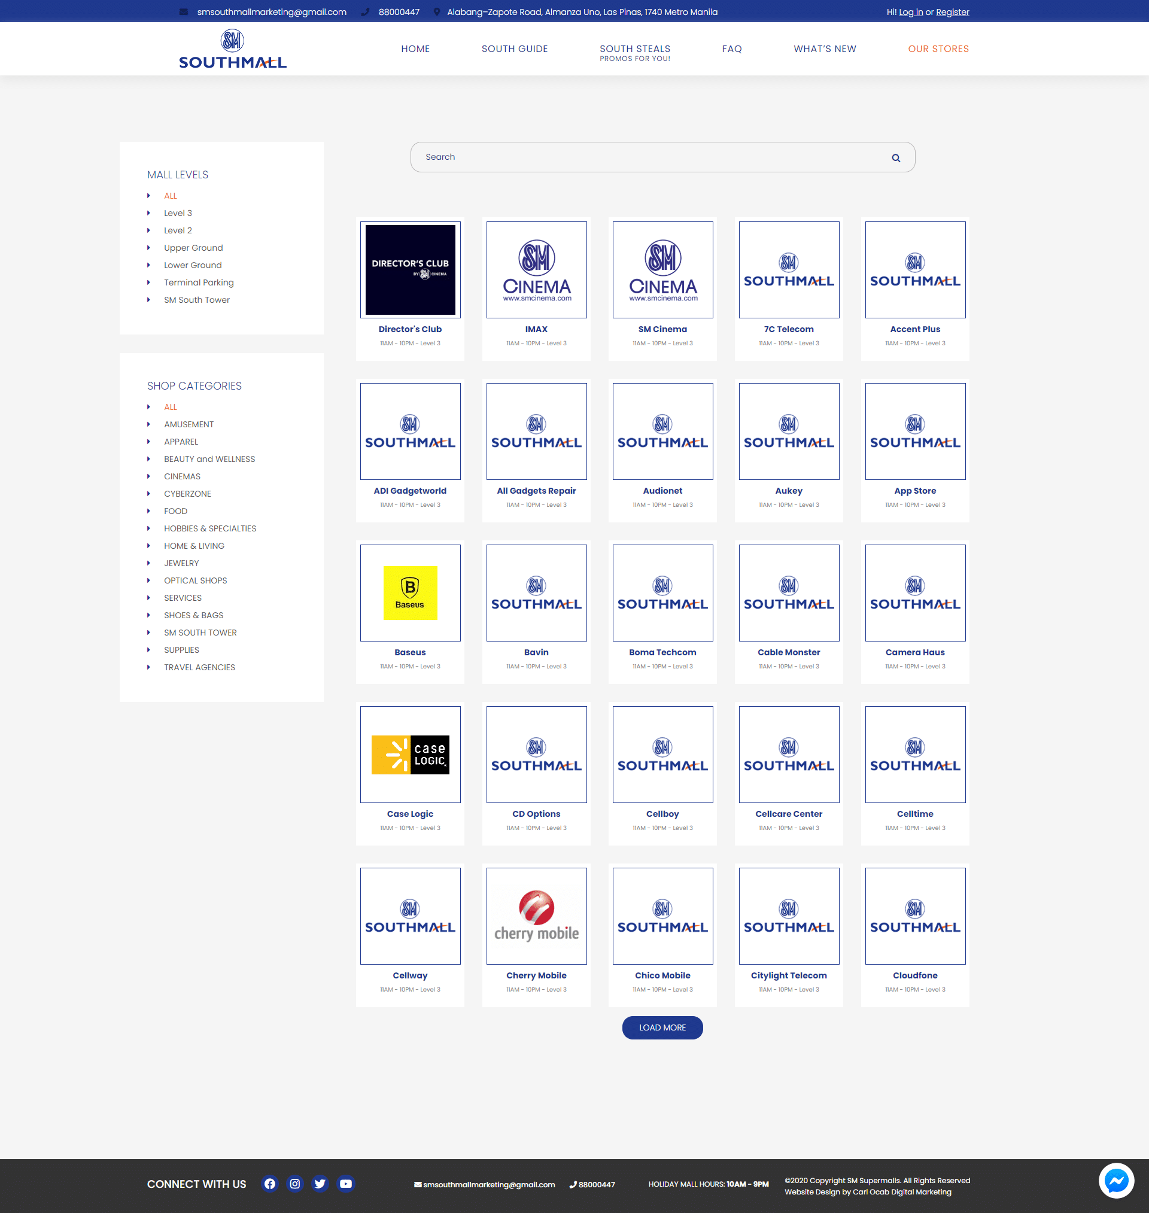Open the Citylight Telecom store name
This screenshot has width=1149, height=1213.
788,976
